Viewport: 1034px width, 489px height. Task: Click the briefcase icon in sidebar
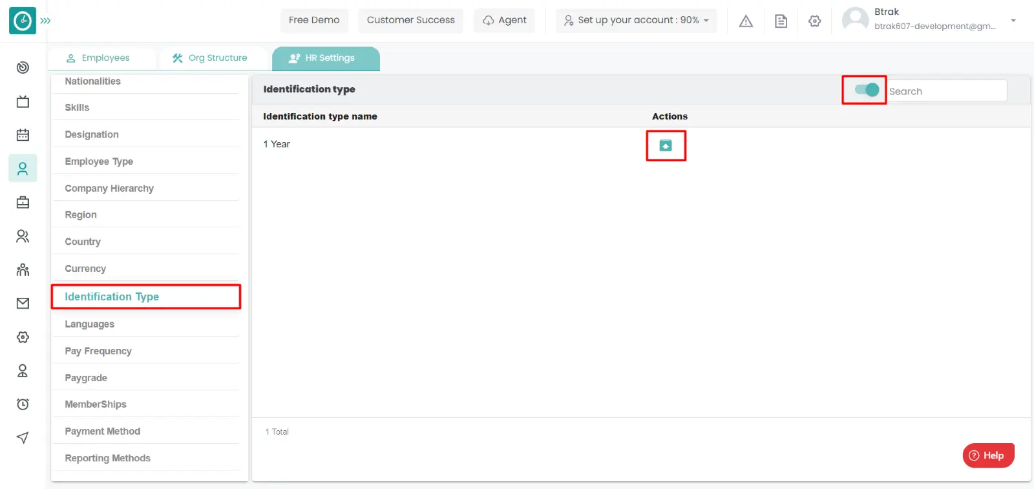[x=23, y=202]
